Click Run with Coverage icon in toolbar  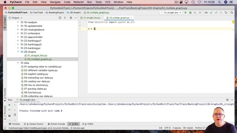point(195,13)
